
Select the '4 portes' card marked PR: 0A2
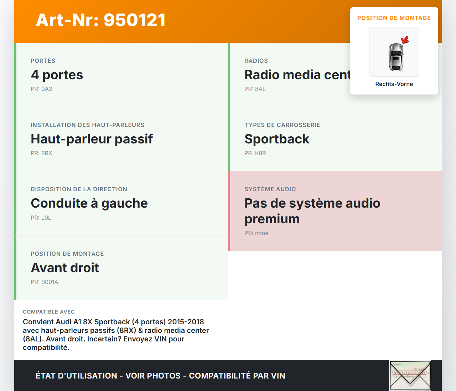pos(121,75)
